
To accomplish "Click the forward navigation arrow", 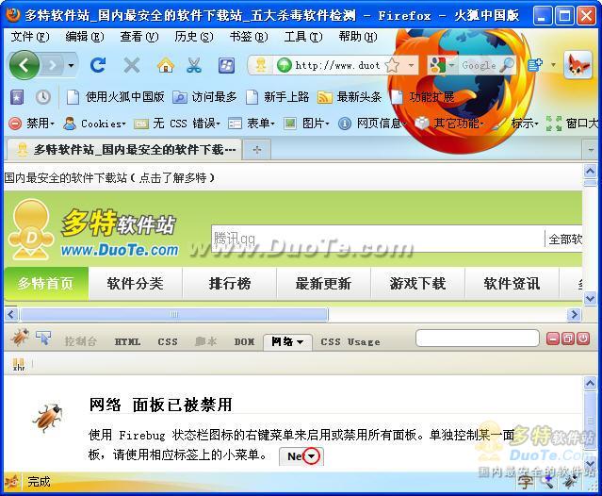I will coord(53,66).
